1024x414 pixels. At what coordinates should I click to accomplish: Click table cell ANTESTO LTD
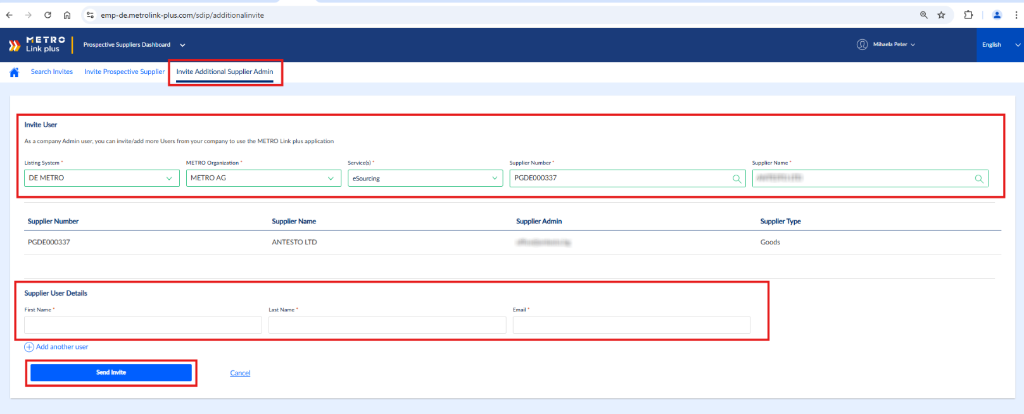pos(294,242)
